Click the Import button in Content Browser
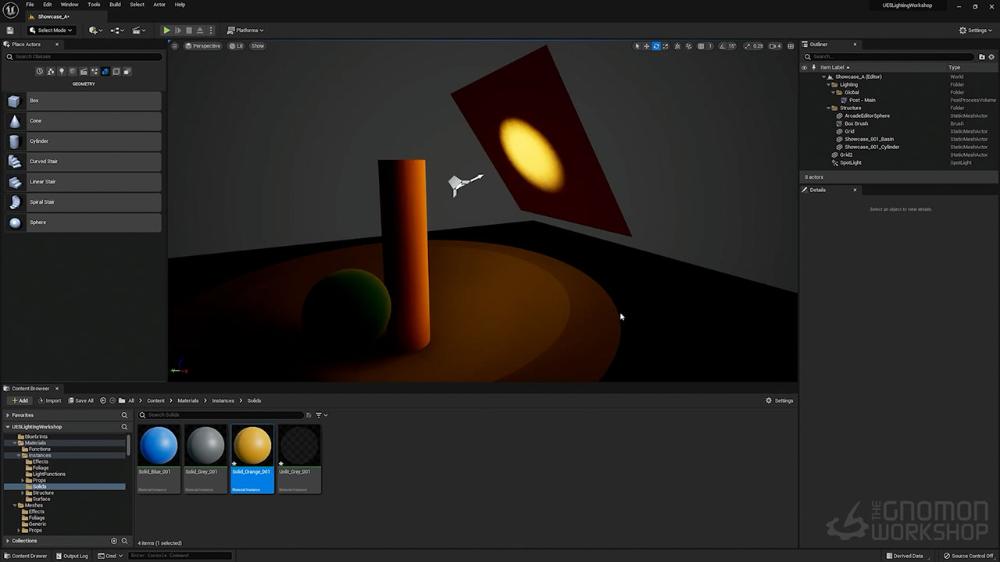1000x562 pixels. click(x=49, y=400)
